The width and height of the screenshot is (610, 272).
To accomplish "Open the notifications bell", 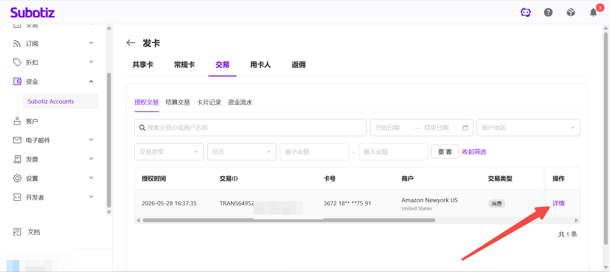I will tap(593, 12).
